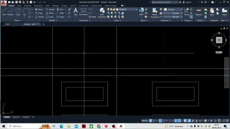This screenshot has width=230, height=129.
Task: Use the Stretch command
Action: pos(39,17)
